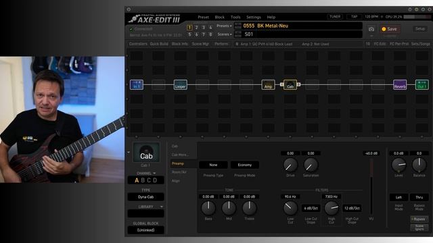Open the Low Cut Slope 6 dB/Oct dropdown
433x243 pixels.
311,208
